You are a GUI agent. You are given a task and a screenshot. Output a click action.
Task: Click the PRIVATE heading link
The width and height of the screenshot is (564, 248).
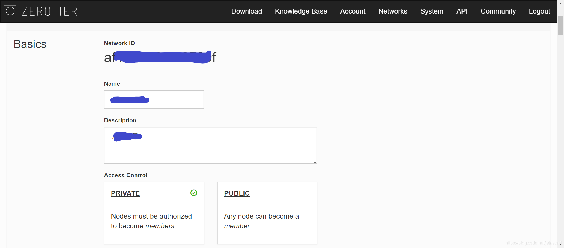tap(125, 193)
